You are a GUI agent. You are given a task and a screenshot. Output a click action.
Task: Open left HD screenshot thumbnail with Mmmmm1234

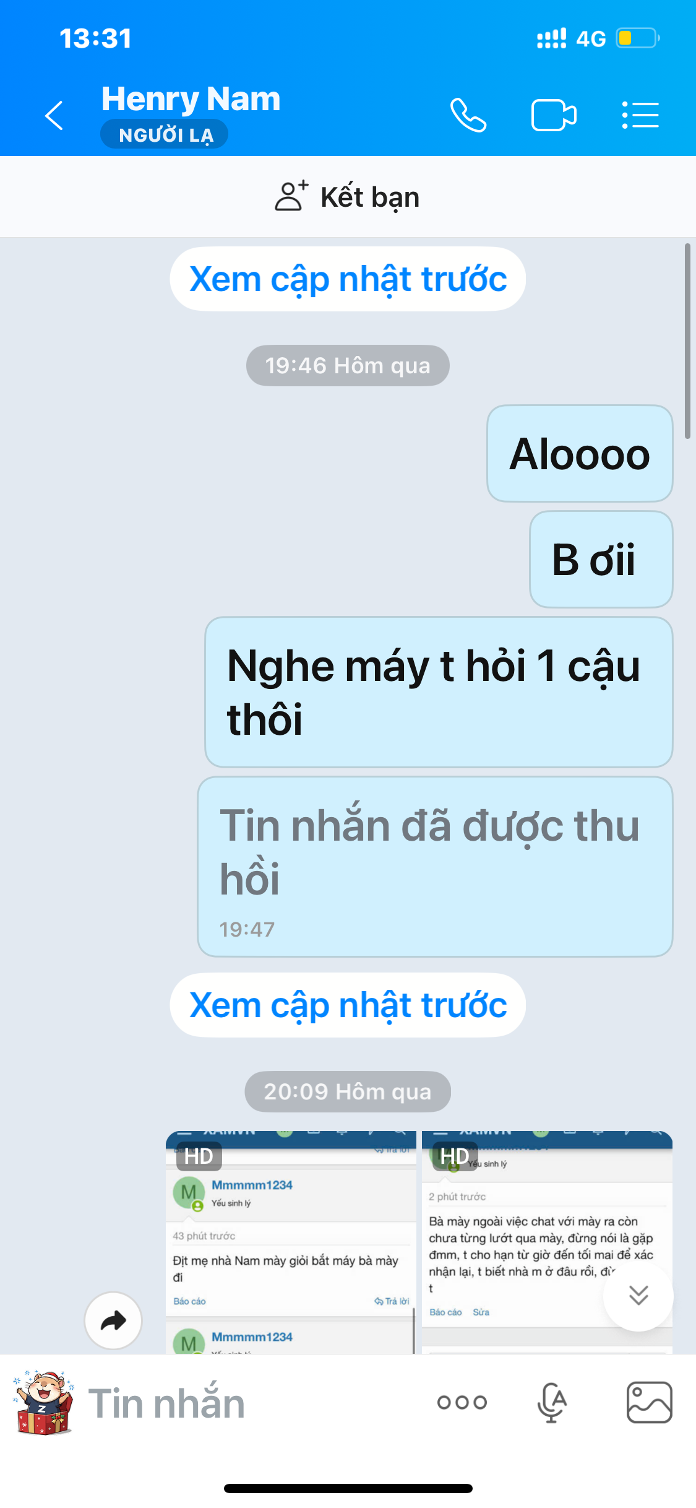pos(291,1242)
